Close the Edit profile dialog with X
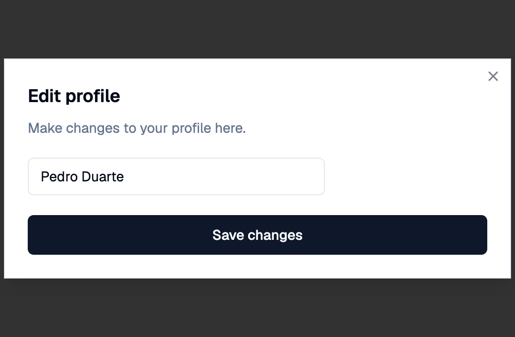 pos(493,76)
